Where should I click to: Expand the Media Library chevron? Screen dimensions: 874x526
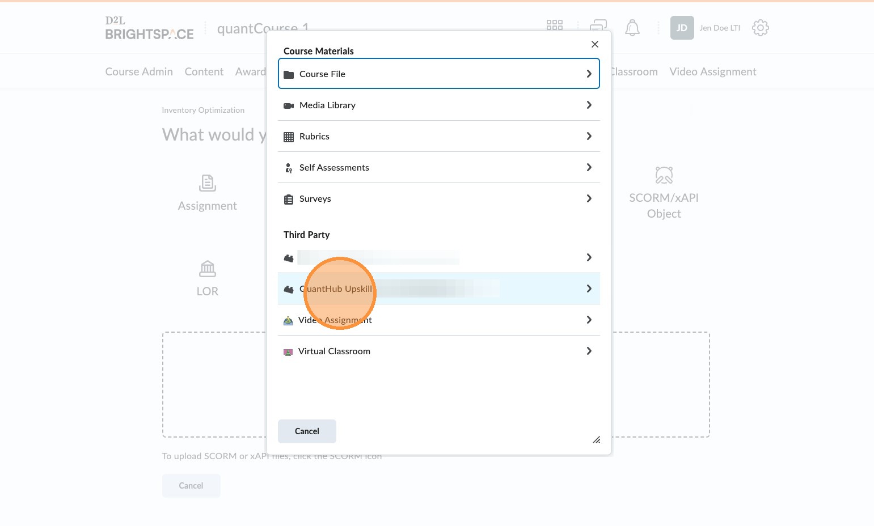tap(589, 105)
